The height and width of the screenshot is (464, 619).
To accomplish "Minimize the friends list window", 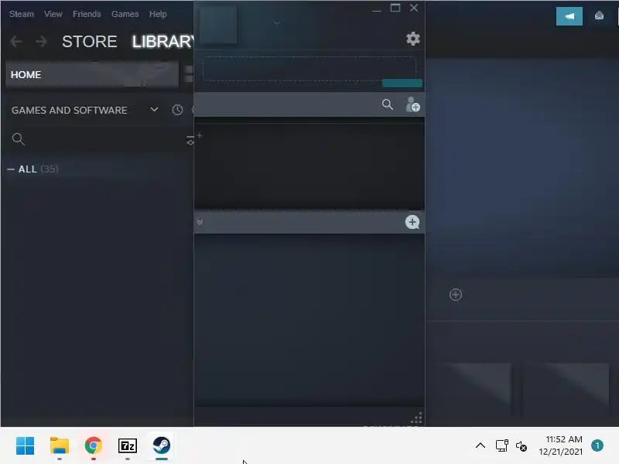I will click(x=377, y=9).
